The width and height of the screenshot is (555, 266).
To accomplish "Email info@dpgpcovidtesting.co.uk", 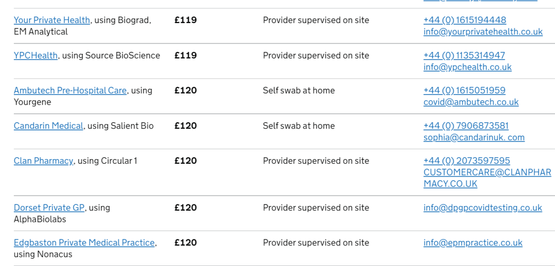I will (x=483, y=207).
